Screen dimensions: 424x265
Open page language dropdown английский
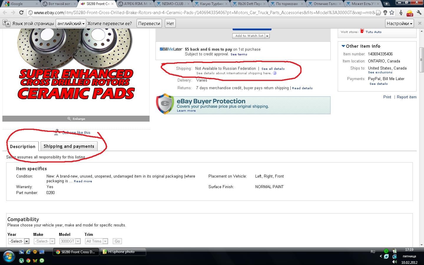click(x=71, y=23)
